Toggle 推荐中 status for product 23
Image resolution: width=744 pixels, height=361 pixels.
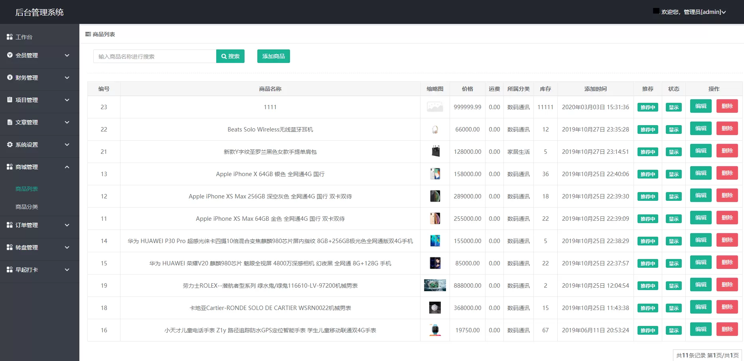647,107
